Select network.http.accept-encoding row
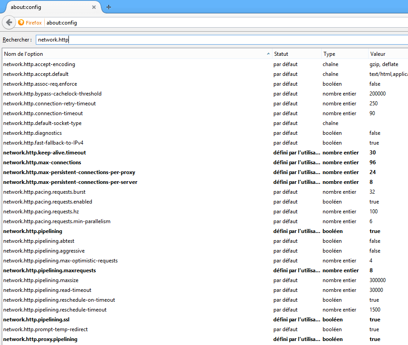This screenshot has height=345, width=408. [x=205, y=64]
